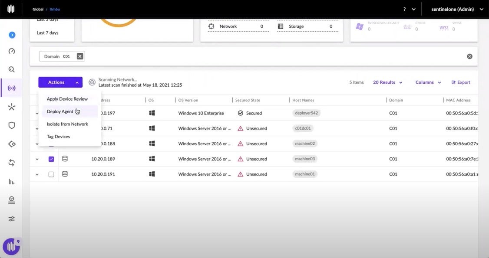Viewport: 489px width, 258px height.
Task: Open the Columns dropdown
Action: [x=428, y=82]
